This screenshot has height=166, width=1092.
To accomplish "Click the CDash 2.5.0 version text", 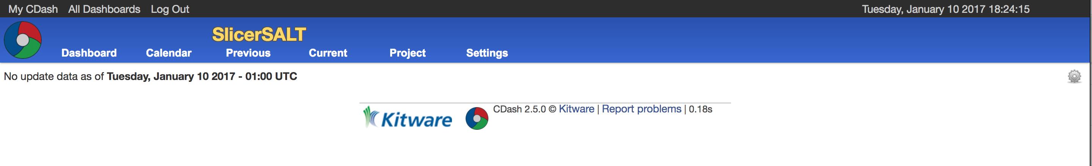I will tap(519, 109).
